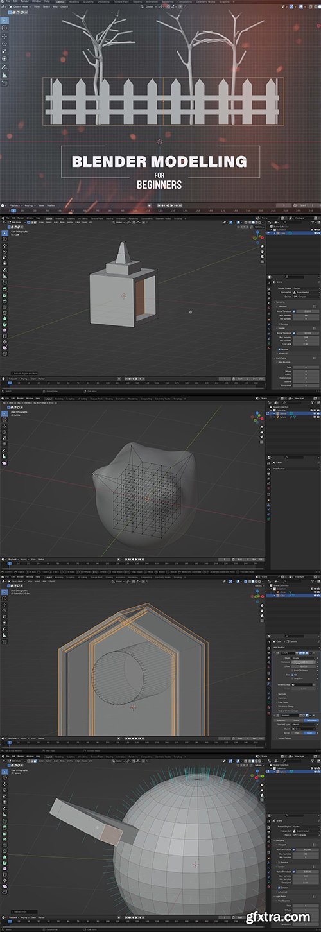Toggle Fill rim checkbox in Solidify modifier
Image resolution: width=321 pixels, height=932 pixels.
pyautogui.click(x=292, y=675)
